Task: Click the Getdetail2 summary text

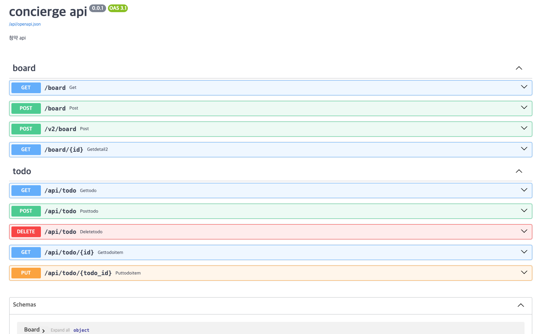Action: point(98,150)
